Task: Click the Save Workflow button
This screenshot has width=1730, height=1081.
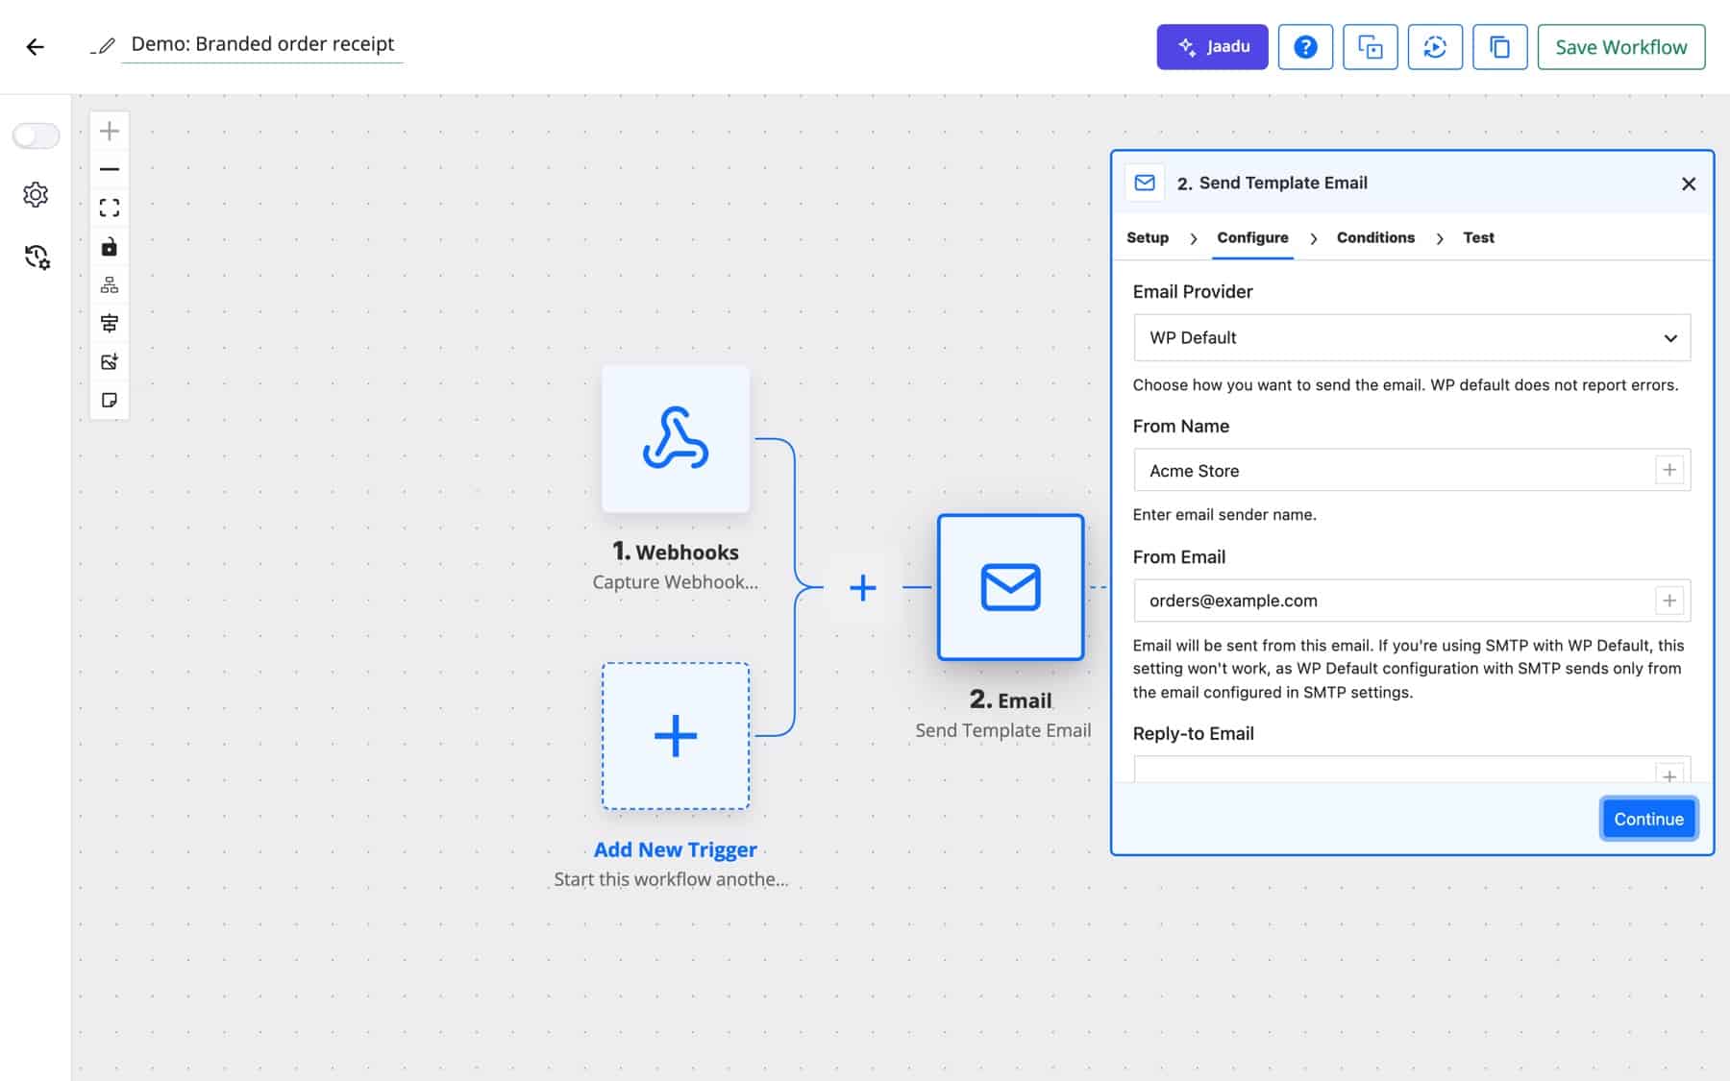Action: 1621,47
